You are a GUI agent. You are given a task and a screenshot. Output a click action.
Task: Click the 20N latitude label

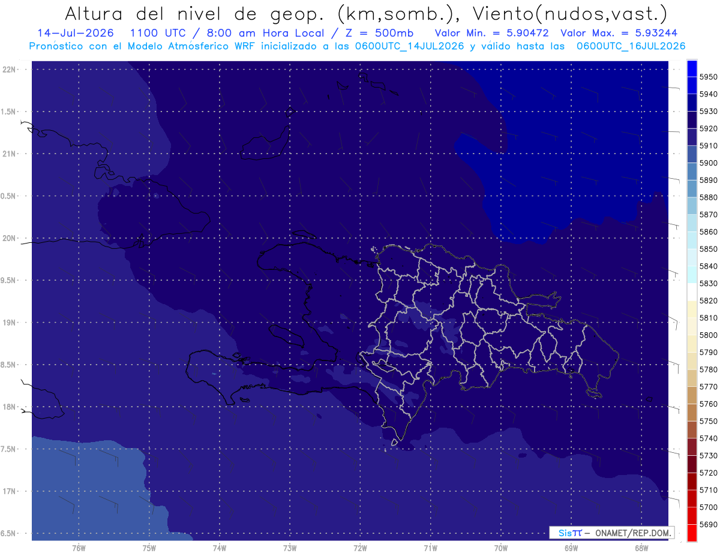(9, 238)
